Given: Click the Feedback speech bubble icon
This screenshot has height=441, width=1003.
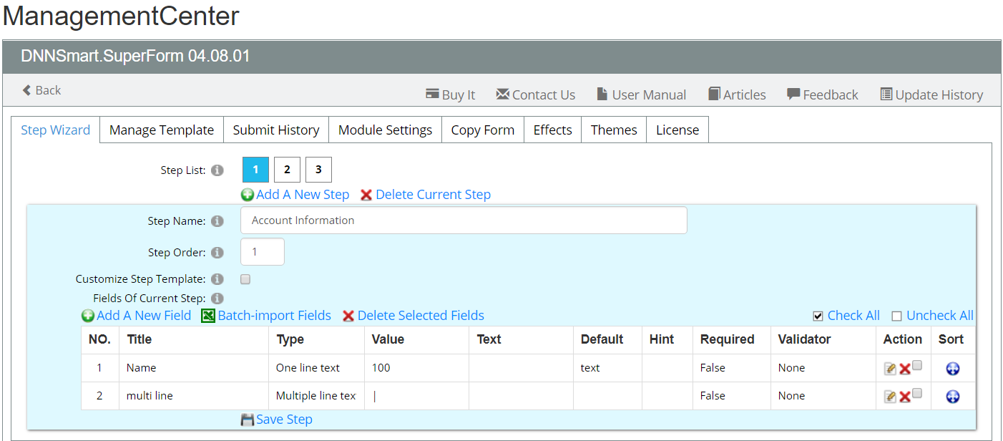Looking at the screenshot, I should (x=793, y=94).
